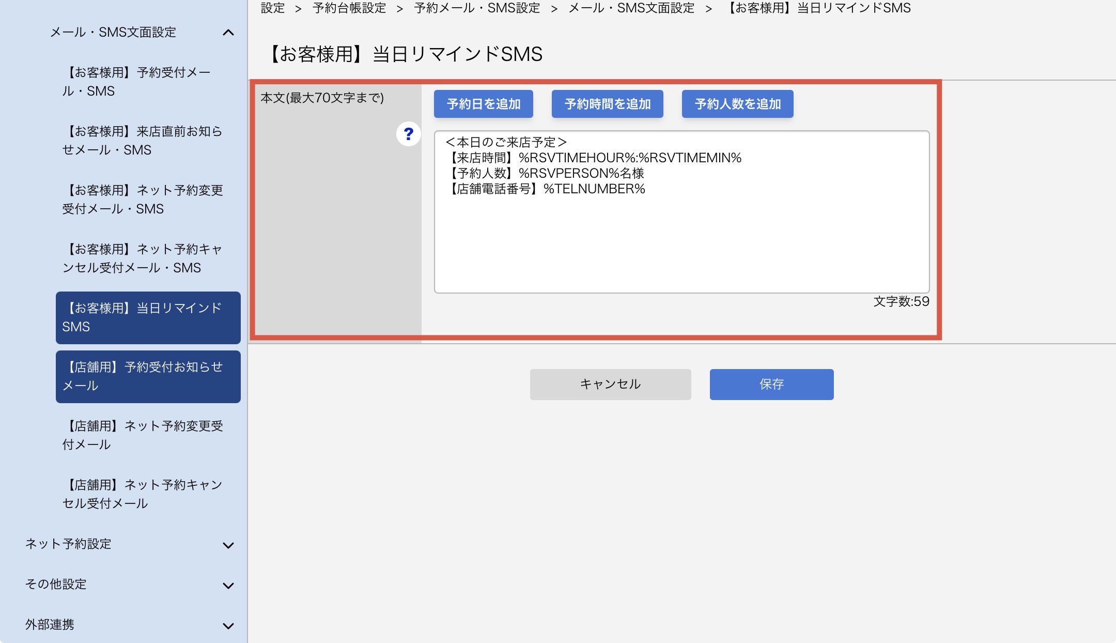Expand the その他設定 section chevron
The height and width of the screenshot is (643, 1116).
point(228,586)
